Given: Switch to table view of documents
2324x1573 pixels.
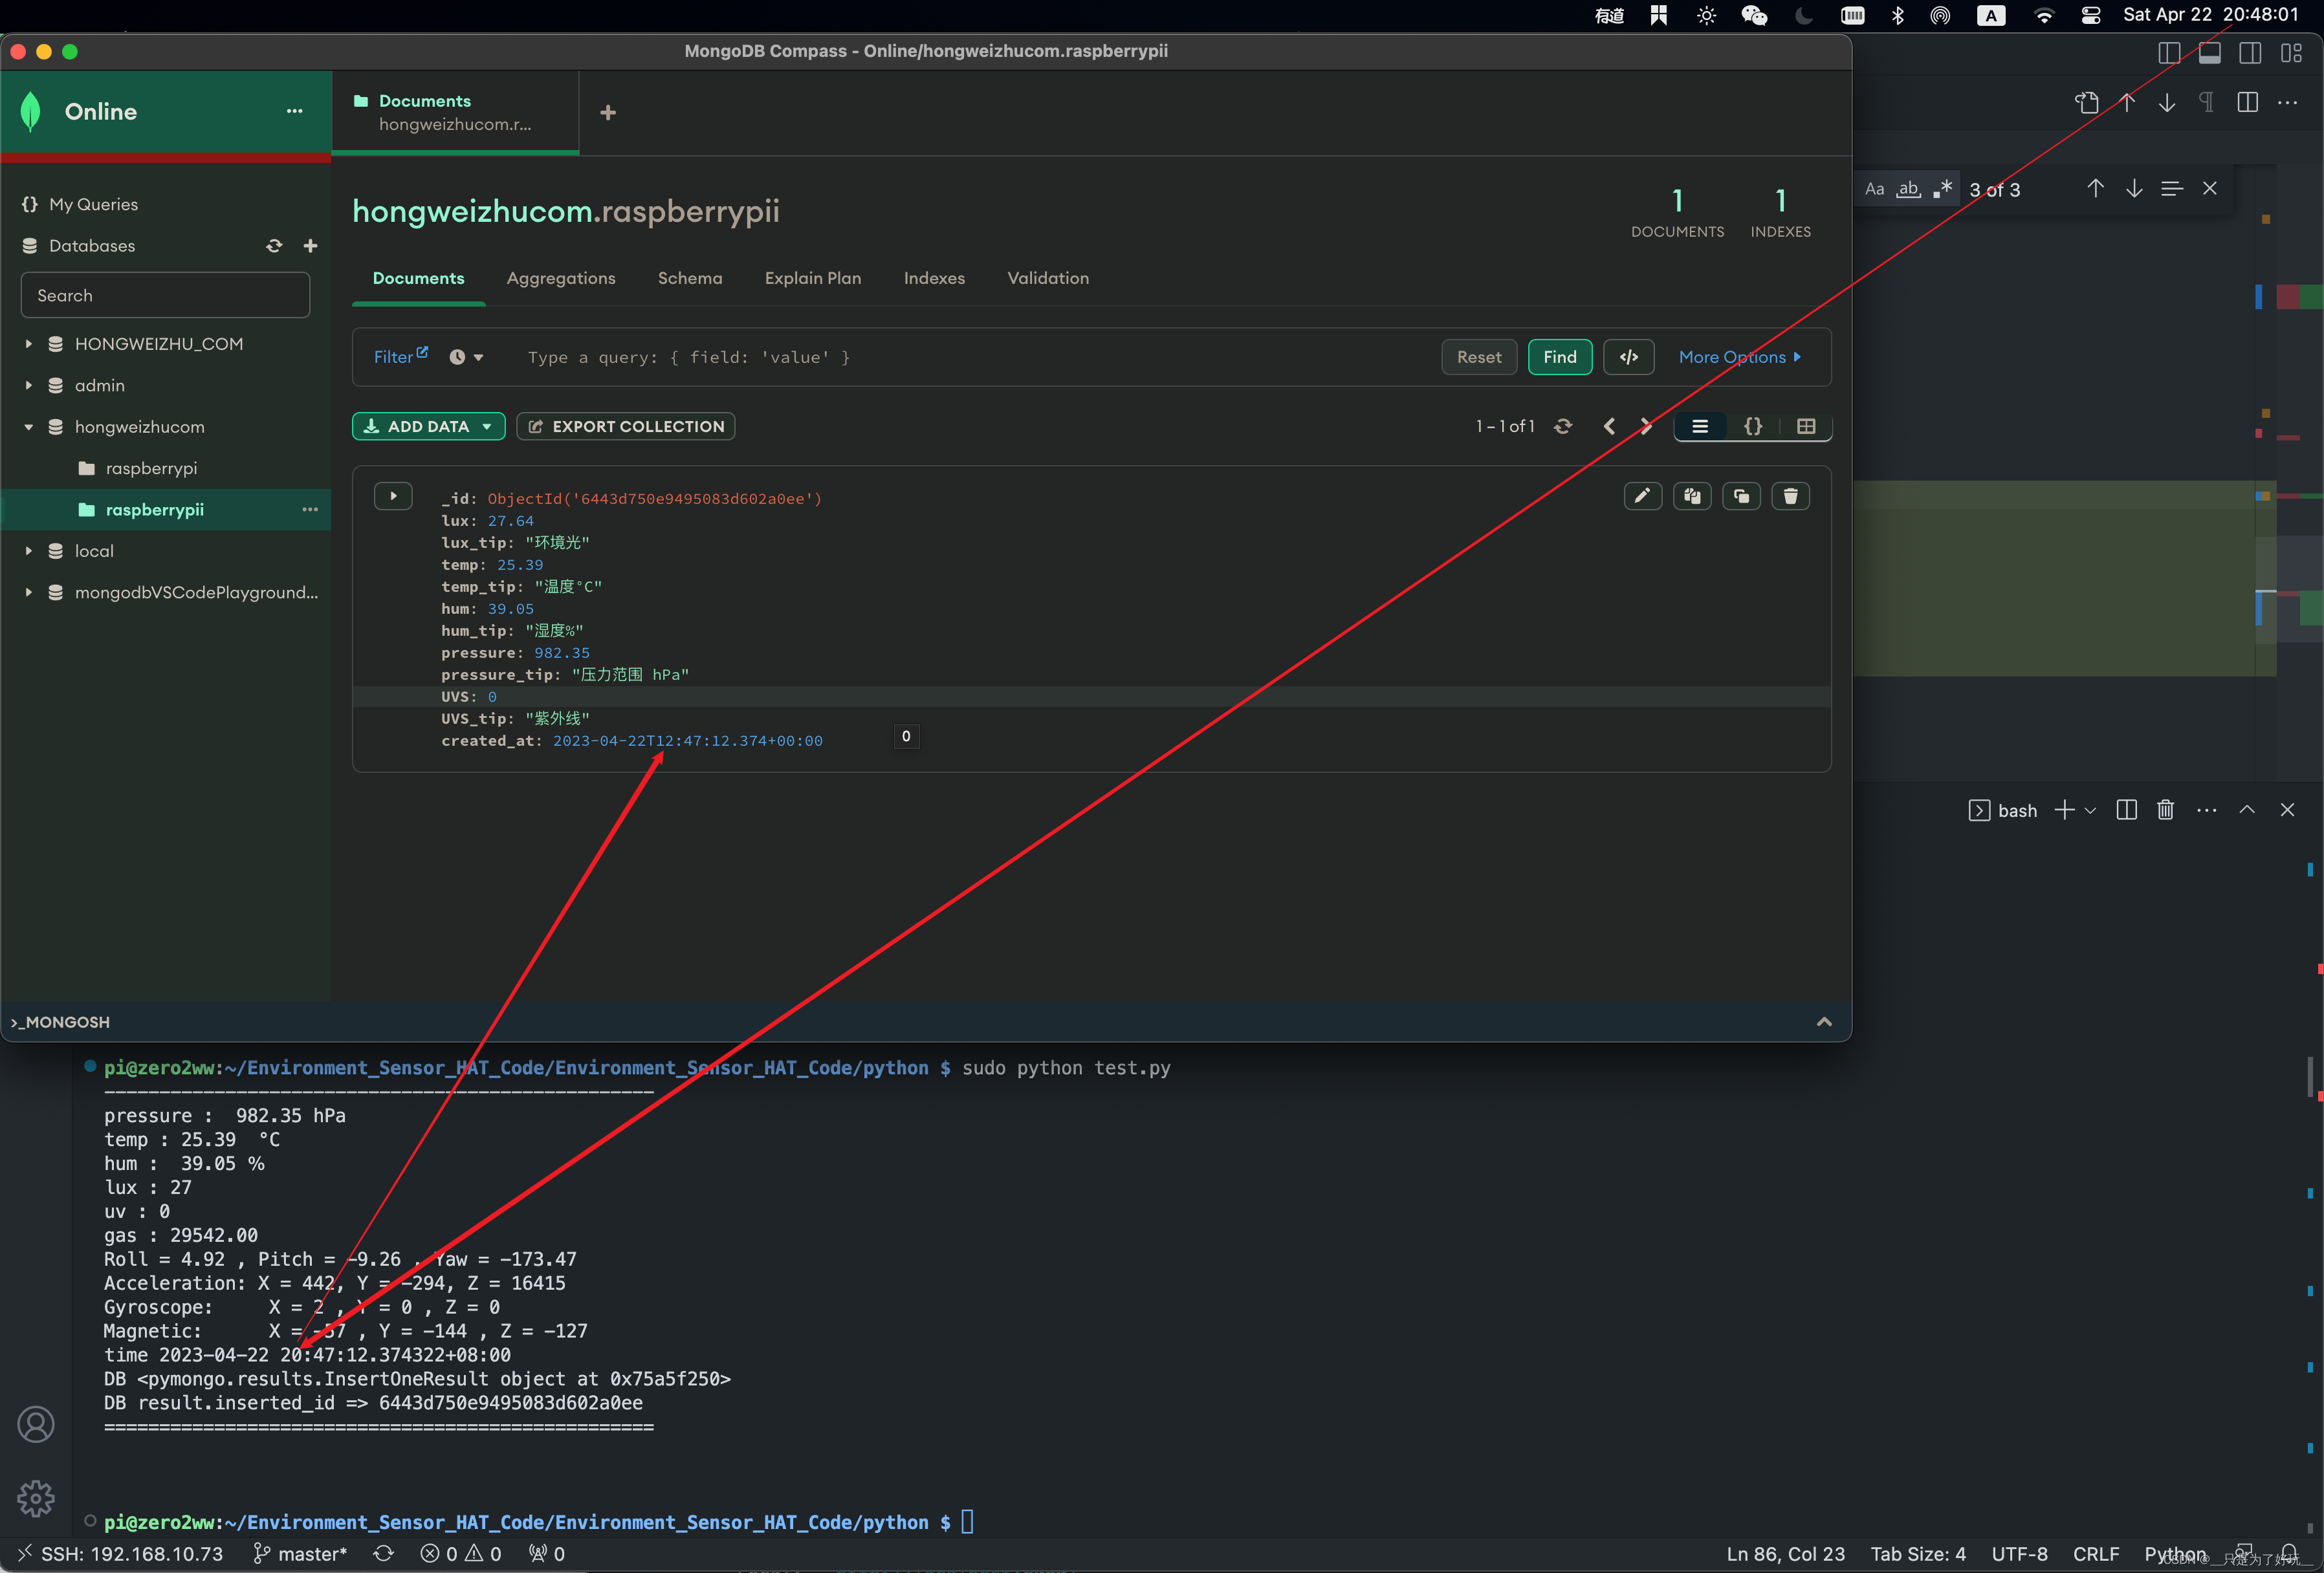Looking at the screenshot, I should click(x=1806, y=427).
